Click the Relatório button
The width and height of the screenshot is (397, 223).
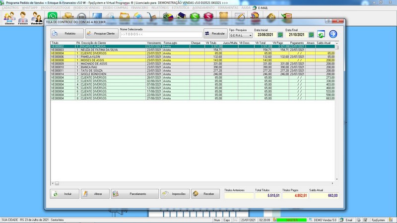tap(67, 33)
